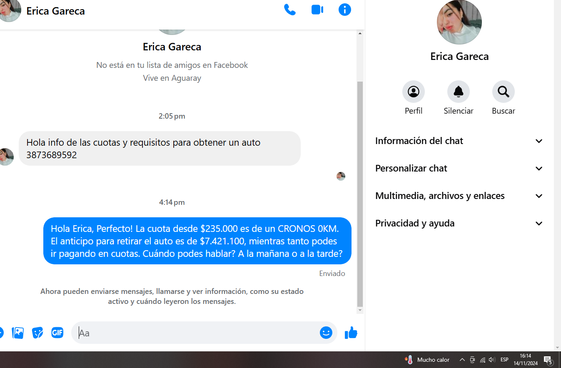The height and width of the screenshot is (368, 561).
Task: Show hidden system tray icons
Action: click(x=462, y=360)
